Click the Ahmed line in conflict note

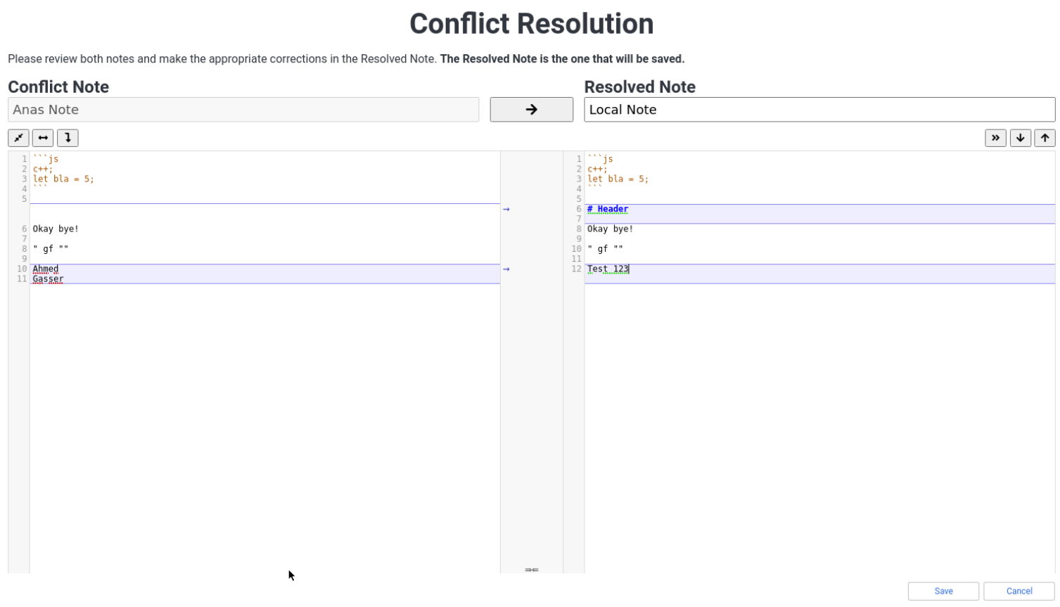click(46, 269)
